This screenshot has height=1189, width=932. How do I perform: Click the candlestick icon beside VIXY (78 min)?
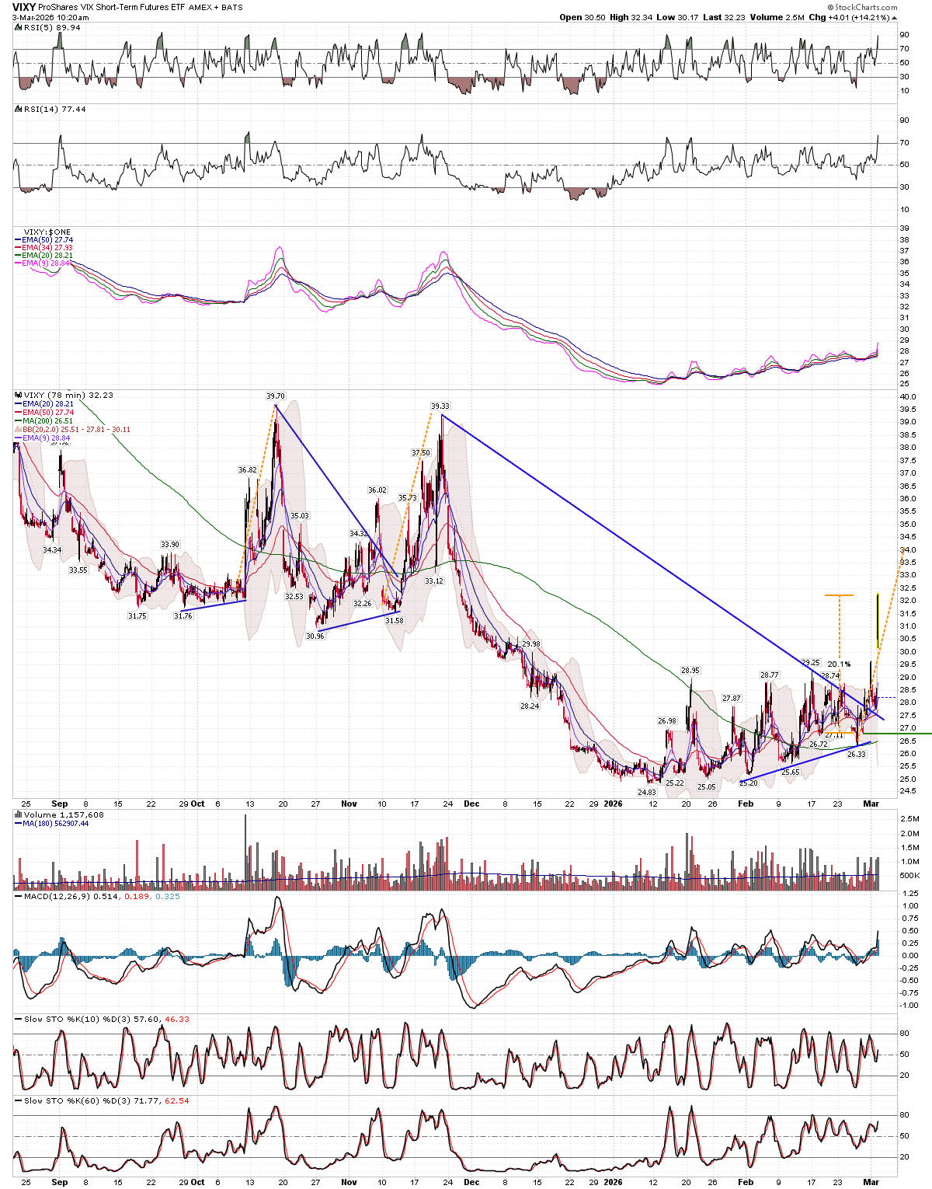[x=18, y=396]
